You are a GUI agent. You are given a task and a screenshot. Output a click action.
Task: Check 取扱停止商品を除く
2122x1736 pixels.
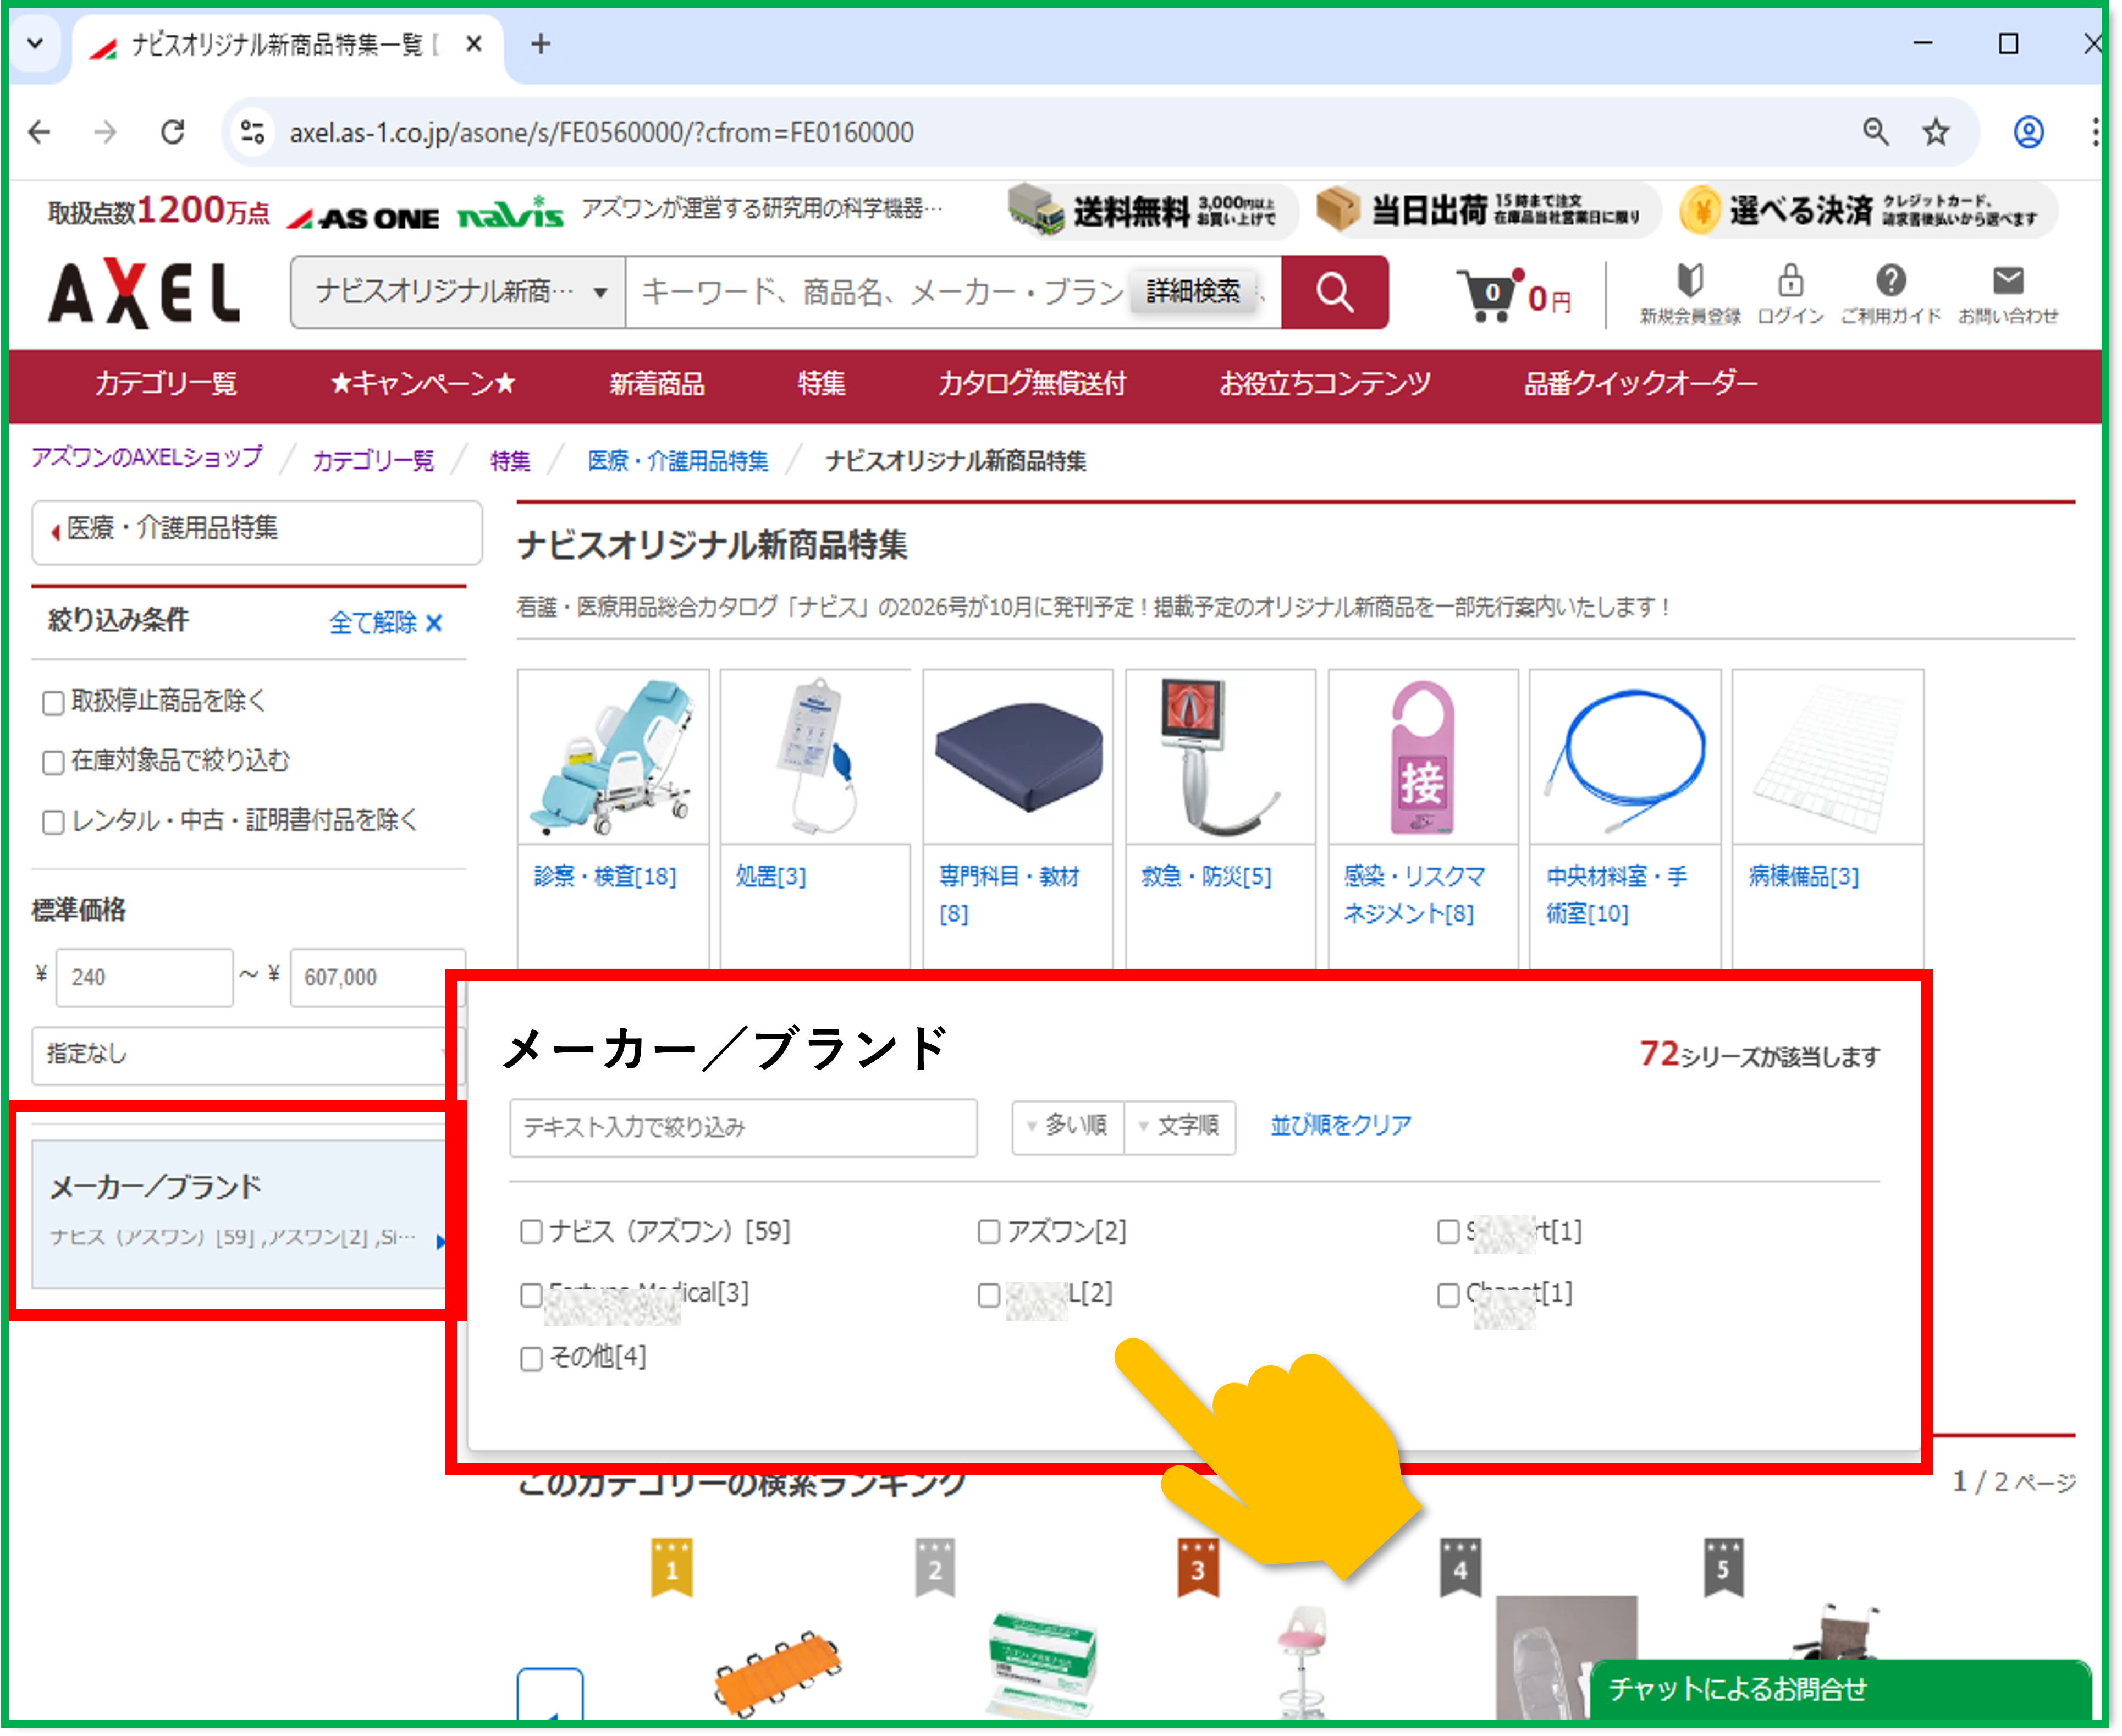53,703
